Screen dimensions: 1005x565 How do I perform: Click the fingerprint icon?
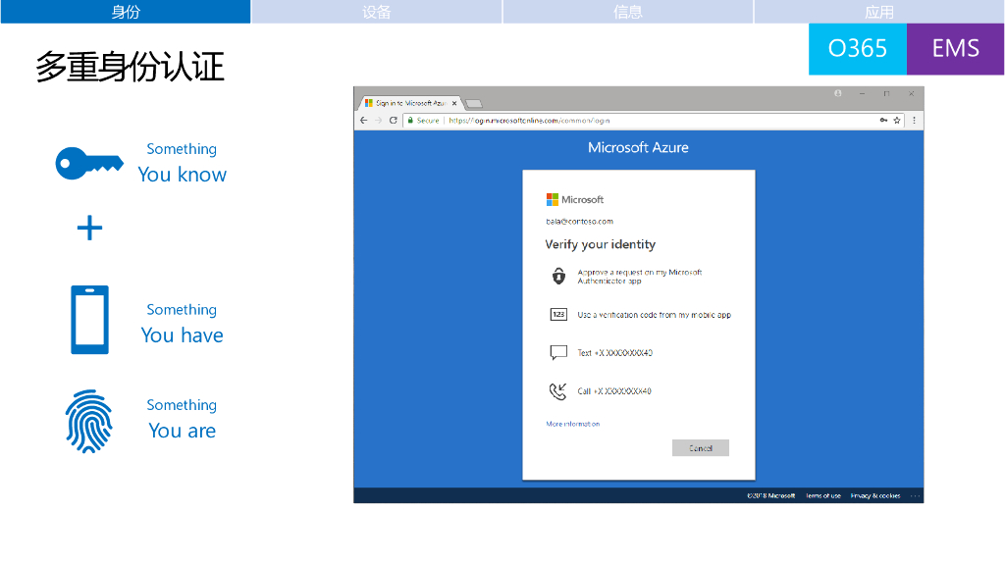point(89,421)
